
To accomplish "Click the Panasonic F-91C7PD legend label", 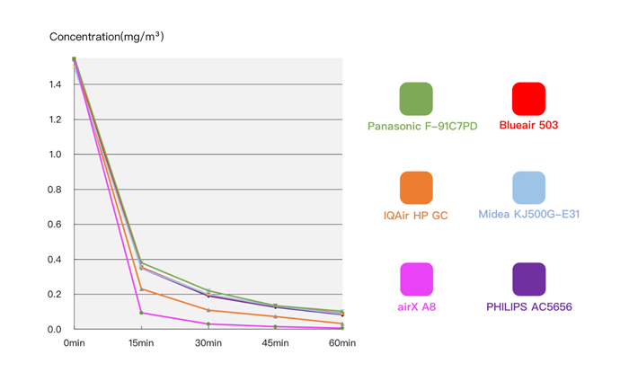I will click(x=422, y=126).
